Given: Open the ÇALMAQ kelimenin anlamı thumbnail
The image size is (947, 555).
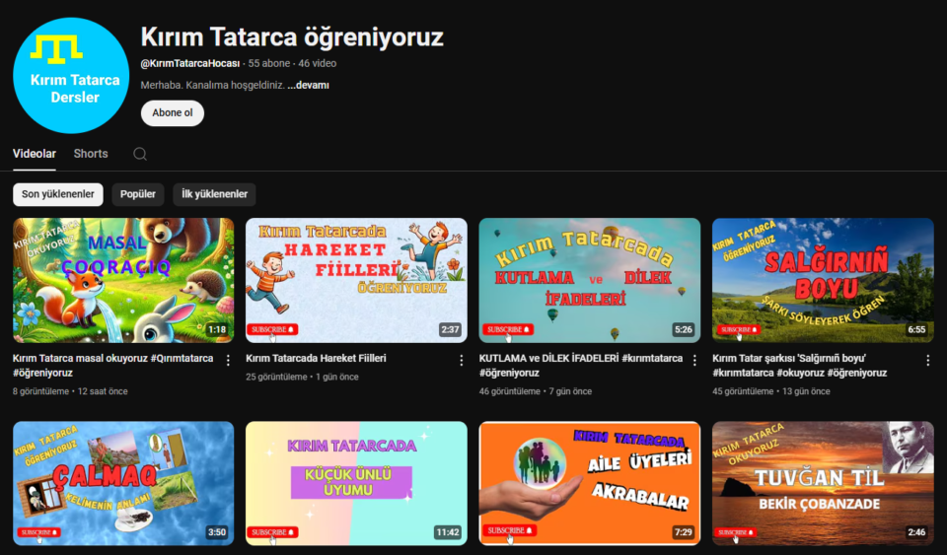Looking at the screenshot, I should 123,483.
